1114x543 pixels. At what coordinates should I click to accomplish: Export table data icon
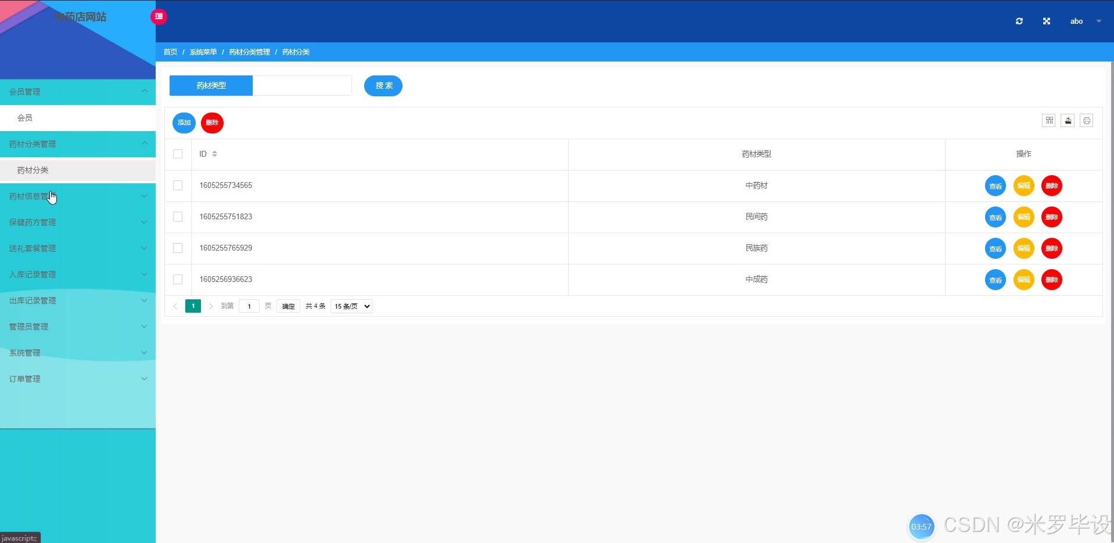(x=1068, y=121)
